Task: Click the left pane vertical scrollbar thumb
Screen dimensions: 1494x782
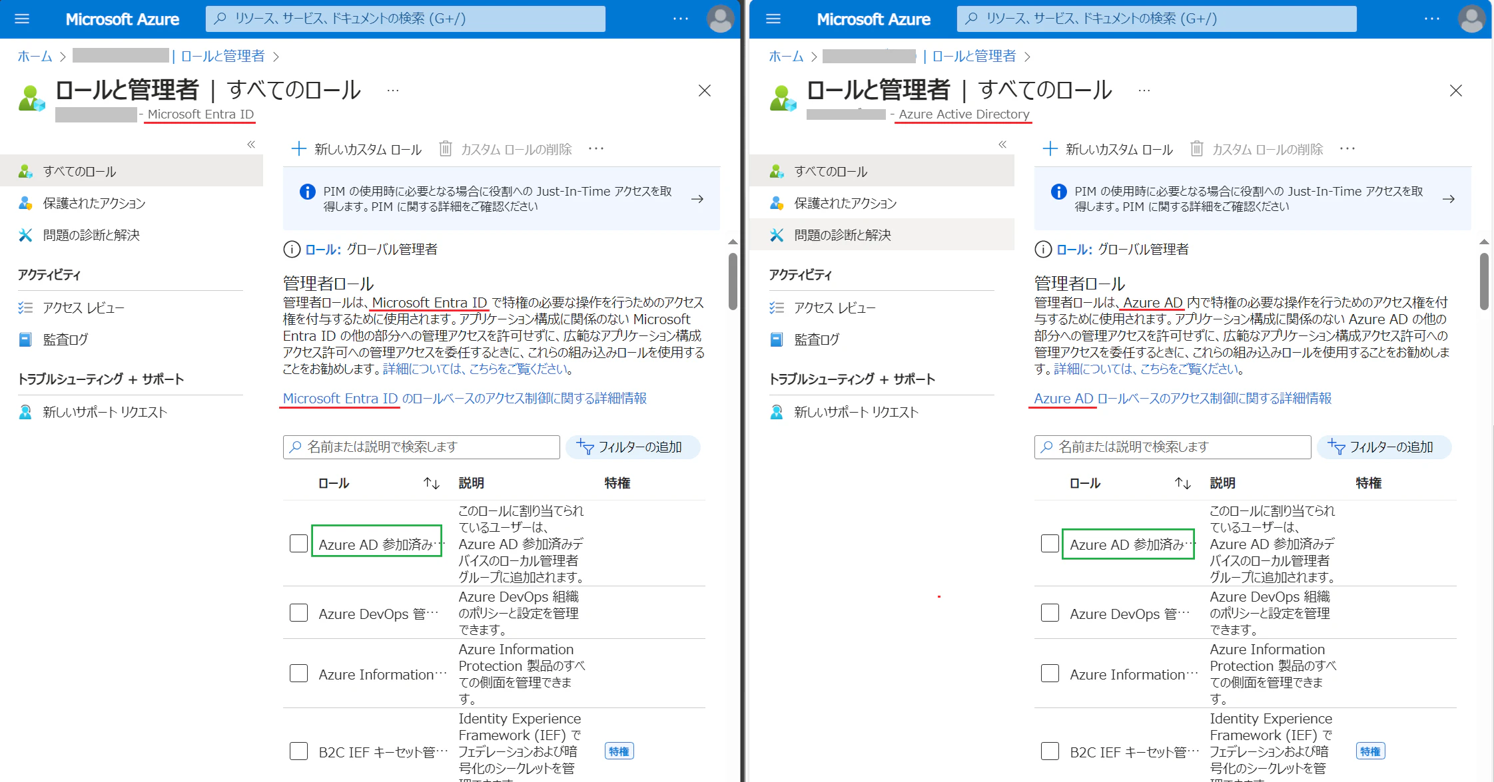Action: (733, 281)
